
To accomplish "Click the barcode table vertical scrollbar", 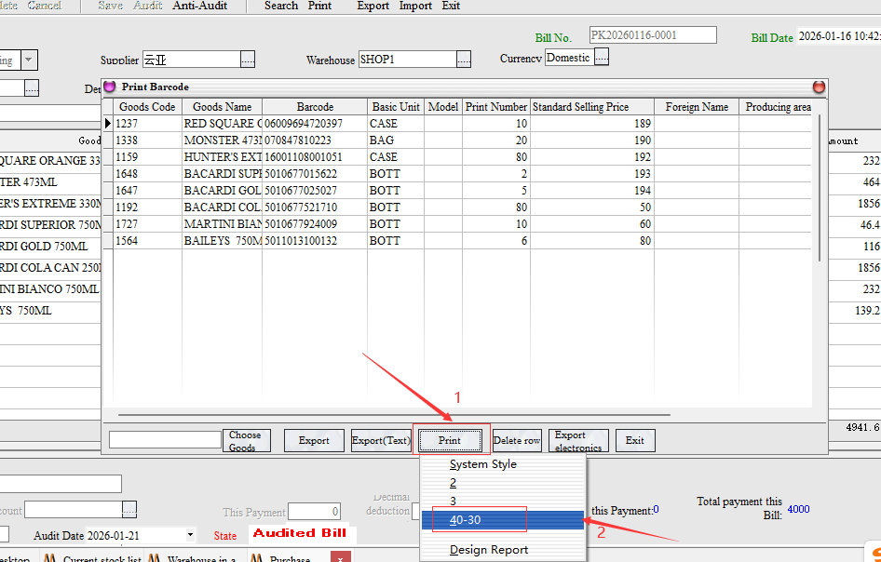I will (820, 186).
